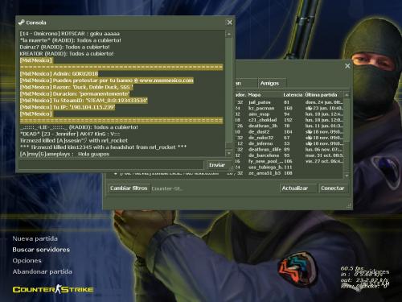Image resolution: width=402 pixels, height=302 pixels.
Task: Click the console scrollbar down arrow
Action: pyautogui.click(x=229, y=153)
